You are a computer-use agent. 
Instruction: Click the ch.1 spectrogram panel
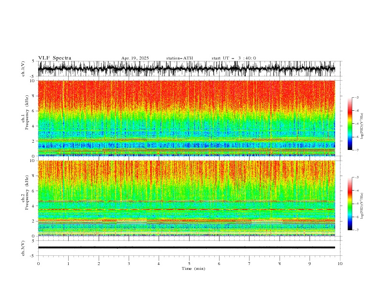(186, 118)
